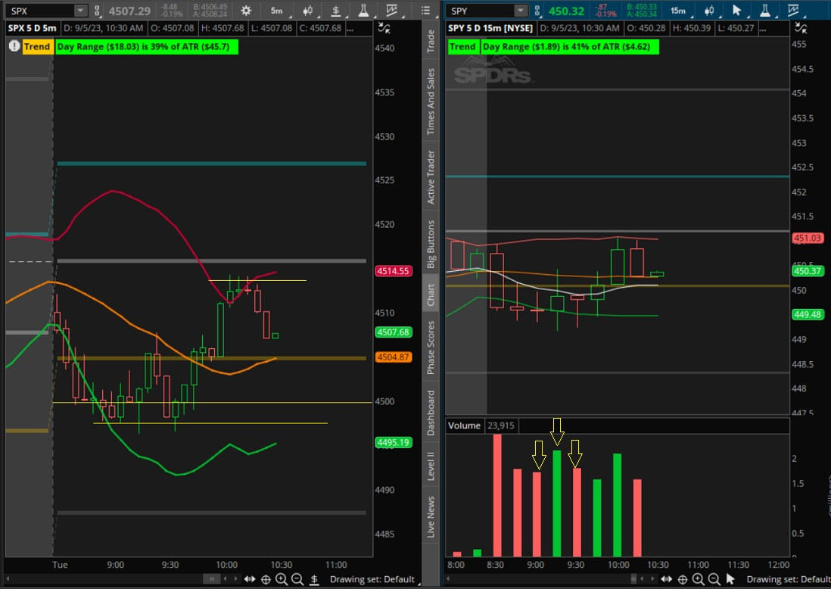Screen dimensions: 831x589
Task: Open the list menu icon in SPX toolbar
Action: (425, 11)
